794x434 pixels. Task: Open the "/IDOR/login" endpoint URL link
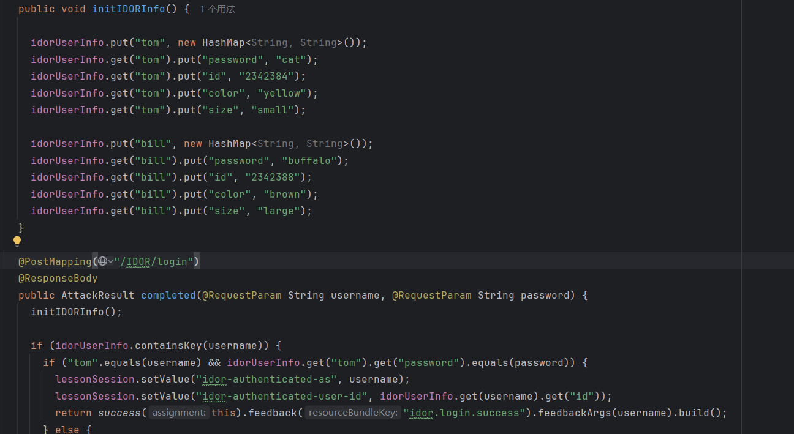point(154,262)
